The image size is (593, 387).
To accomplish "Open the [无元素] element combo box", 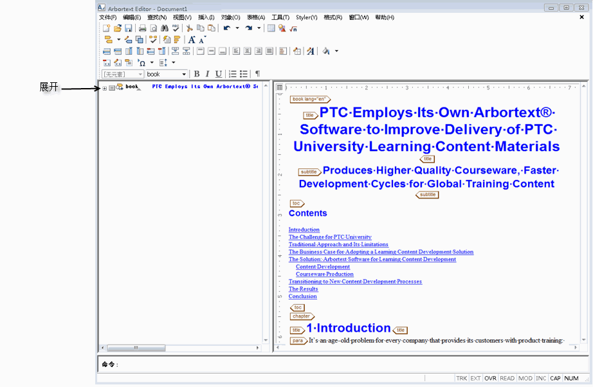I will tap(123, 74).
